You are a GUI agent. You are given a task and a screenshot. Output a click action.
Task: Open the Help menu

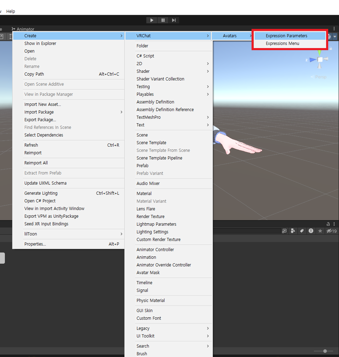click(10, 11)
